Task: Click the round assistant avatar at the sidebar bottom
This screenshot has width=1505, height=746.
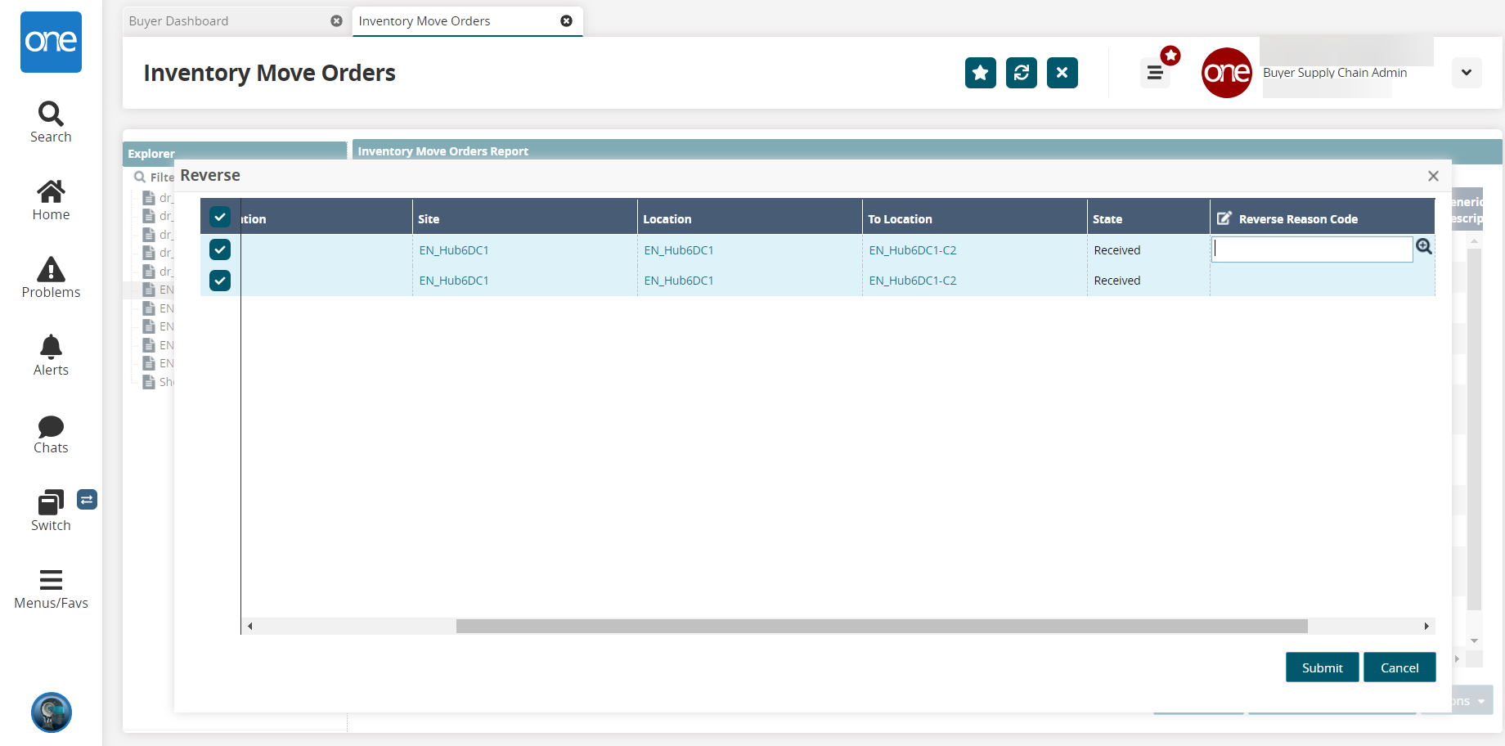Action: (x=52, y=712)
